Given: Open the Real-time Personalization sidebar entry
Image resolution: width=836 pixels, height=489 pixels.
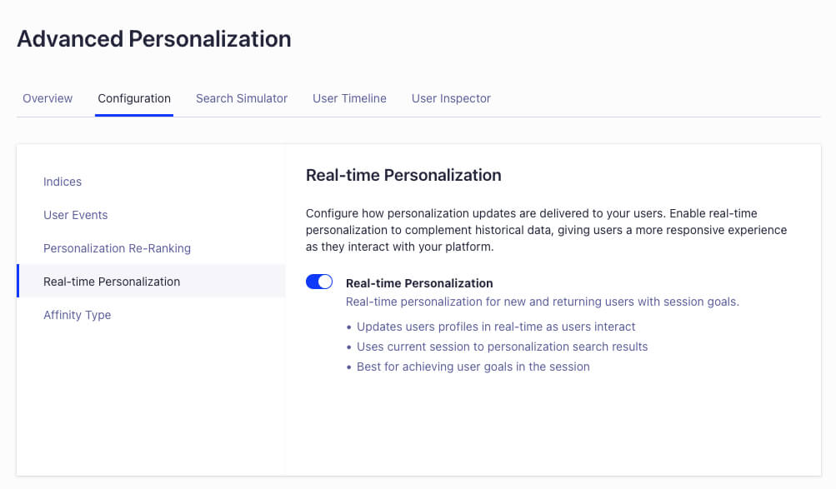Looking at the screenshot, I should point(111,282).
